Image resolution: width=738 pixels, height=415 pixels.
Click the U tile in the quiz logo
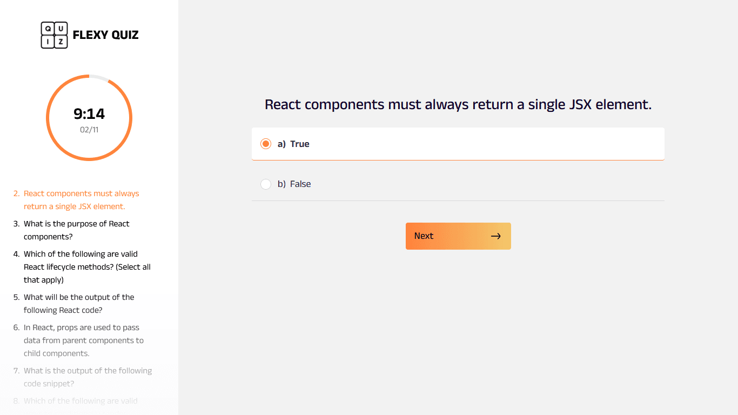(x=61, y=28)
